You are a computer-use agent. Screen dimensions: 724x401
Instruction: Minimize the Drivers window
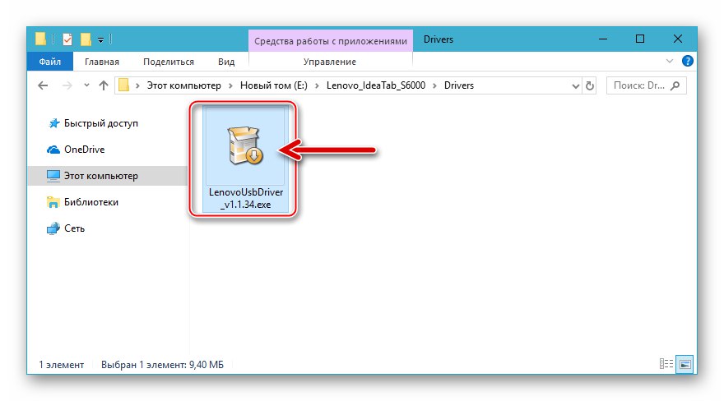point(602,39)
